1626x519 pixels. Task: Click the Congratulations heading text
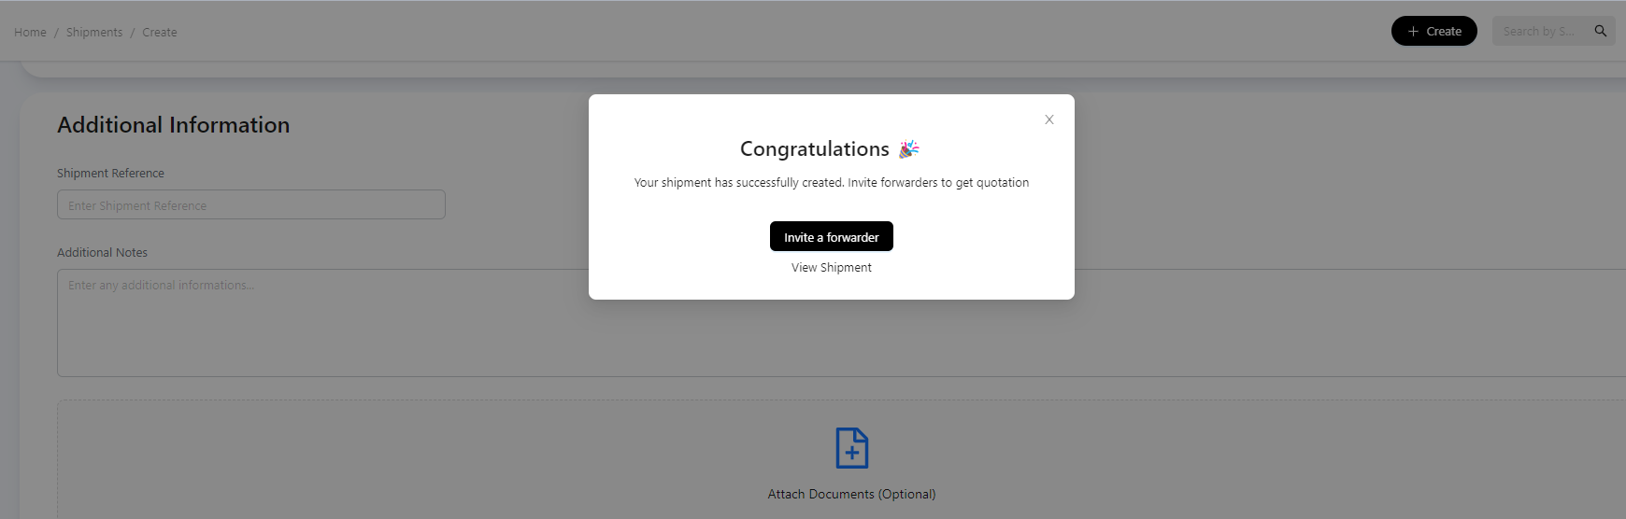pyautogui.click(x=814, y=149)
